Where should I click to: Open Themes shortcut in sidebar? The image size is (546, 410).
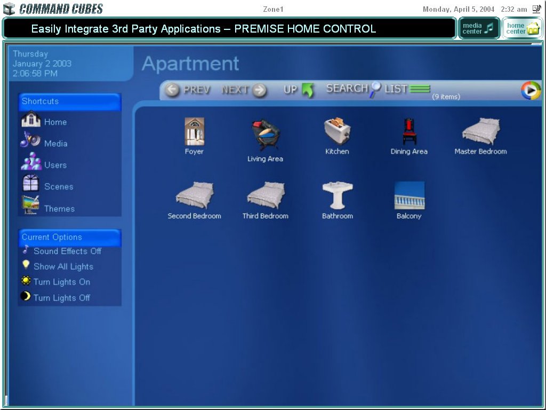tap(59, 209)
